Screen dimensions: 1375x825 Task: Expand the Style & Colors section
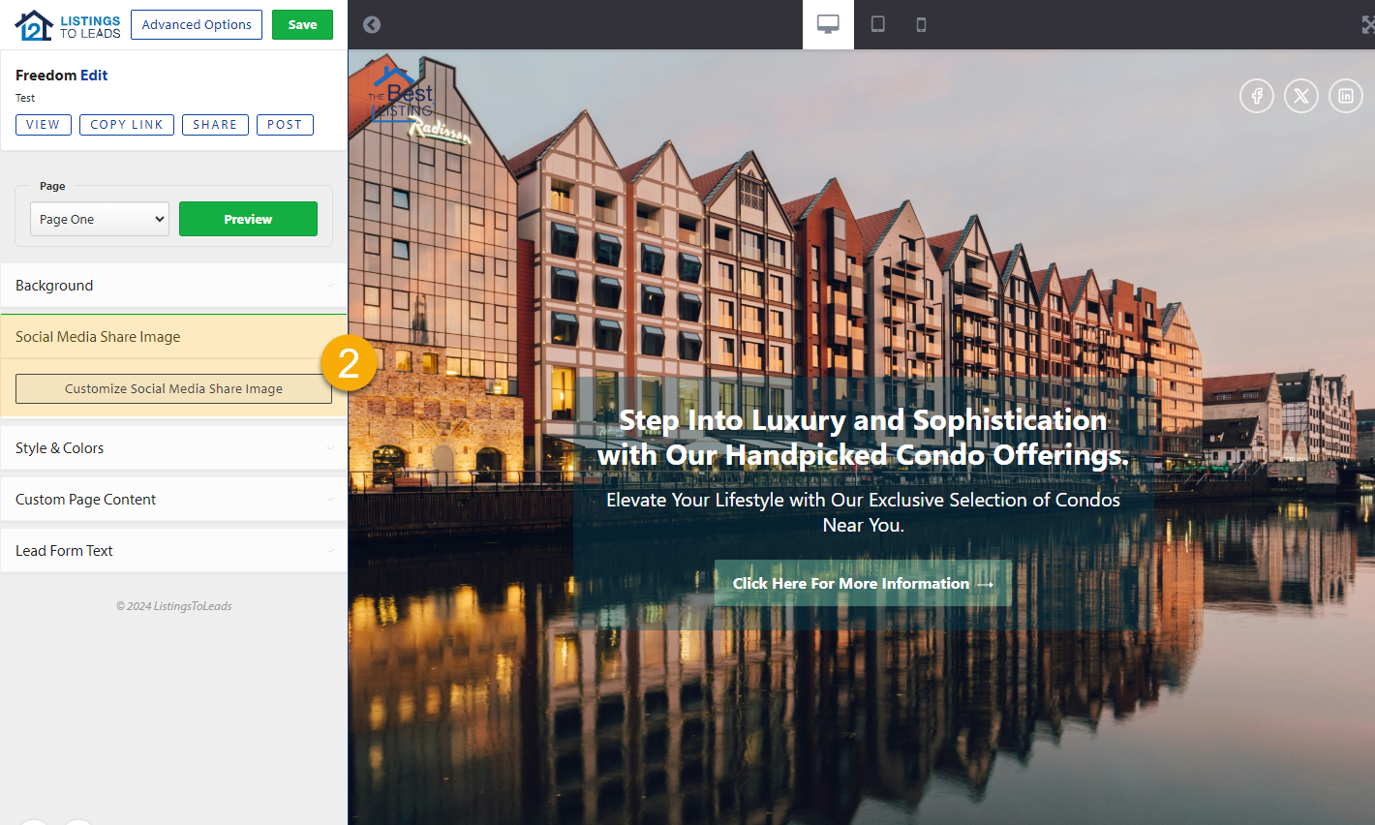[173, 448]
